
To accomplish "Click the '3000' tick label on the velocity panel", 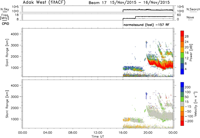I will pyautogui.click(x=14, y=97).
